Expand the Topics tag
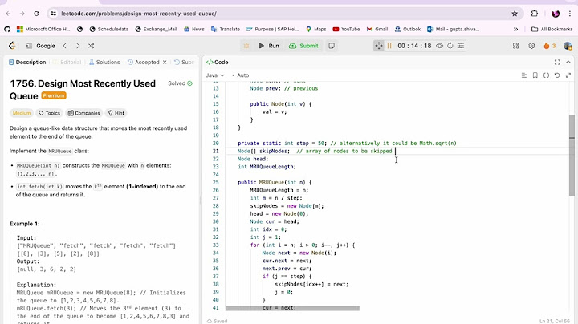Screen dimensions: 578x324 point(50,113)
